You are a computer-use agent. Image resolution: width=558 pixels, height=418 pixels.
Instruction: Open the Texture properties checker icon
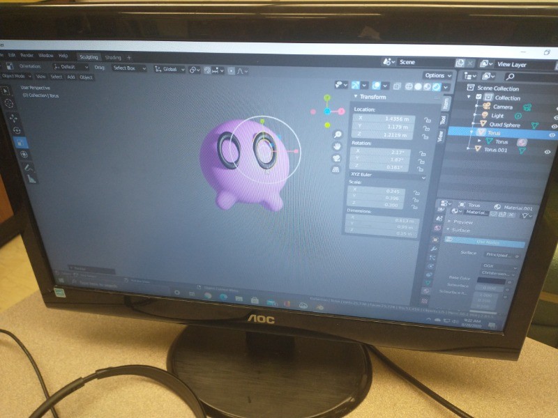click(x=424, y=301)
